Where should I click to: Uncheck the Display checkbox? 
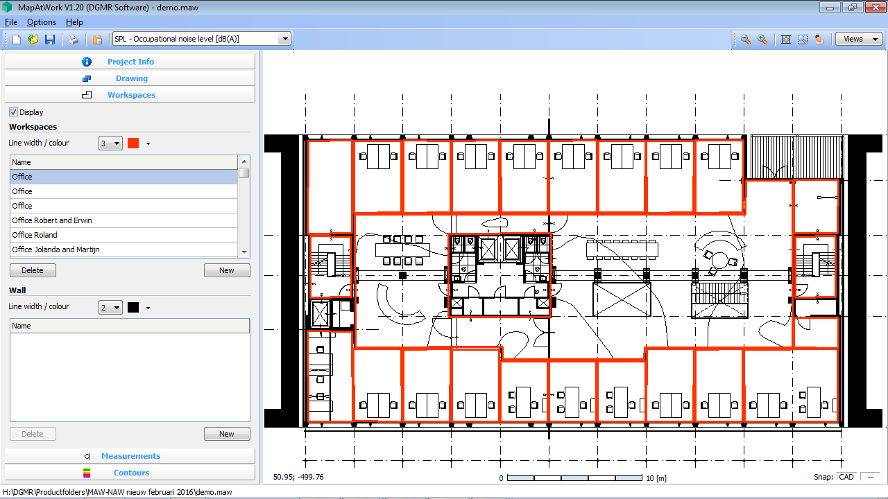(13, 112)
